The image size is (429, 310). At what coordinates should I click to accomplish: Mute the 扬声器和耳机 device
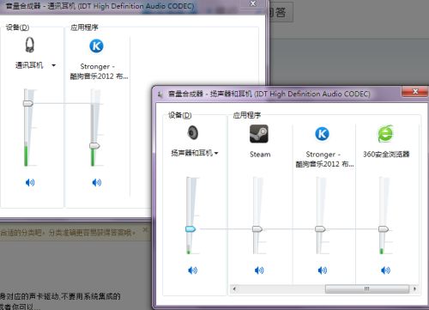tap(192, 270)
